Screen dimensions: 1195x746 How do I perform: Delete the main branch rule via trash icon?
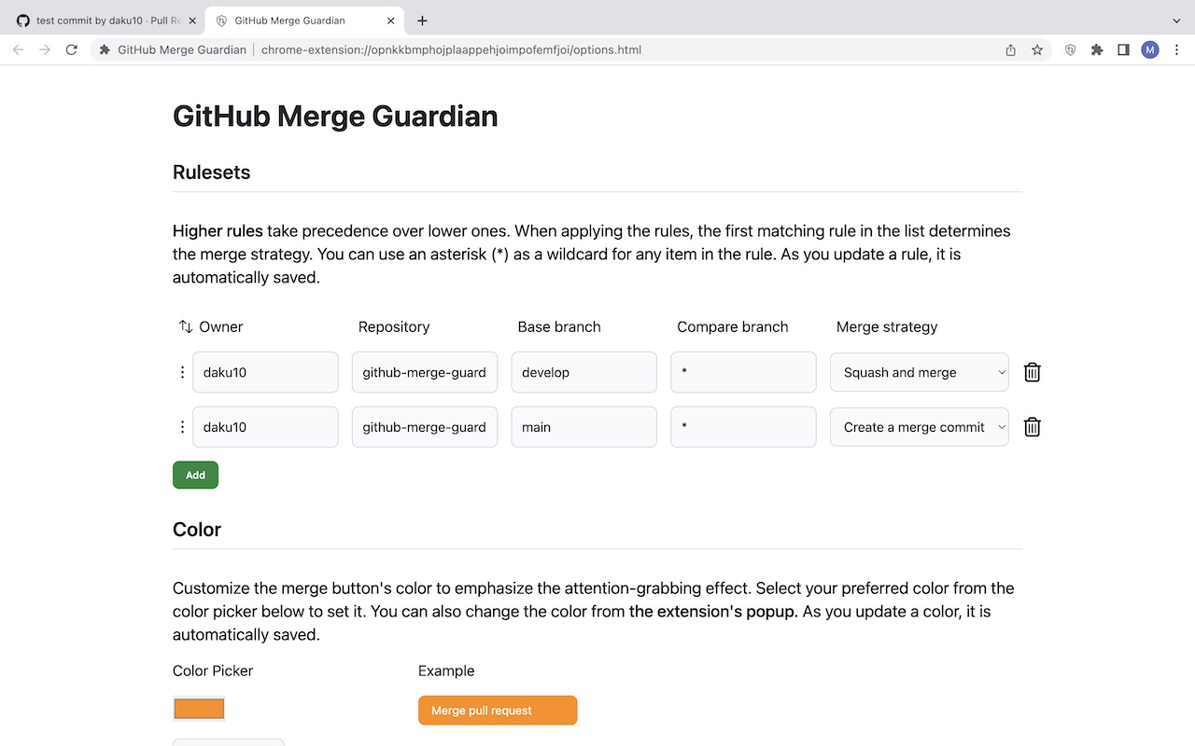click(x=1032, y=426)
